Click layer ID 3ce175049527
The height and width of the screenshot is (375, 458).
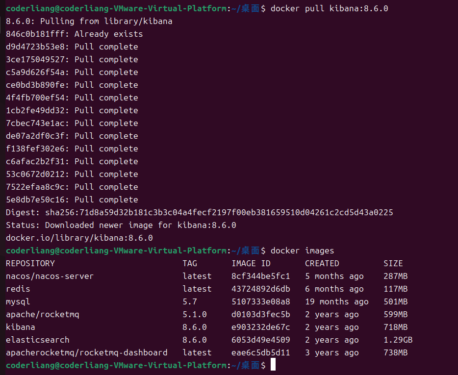[35, 60]
